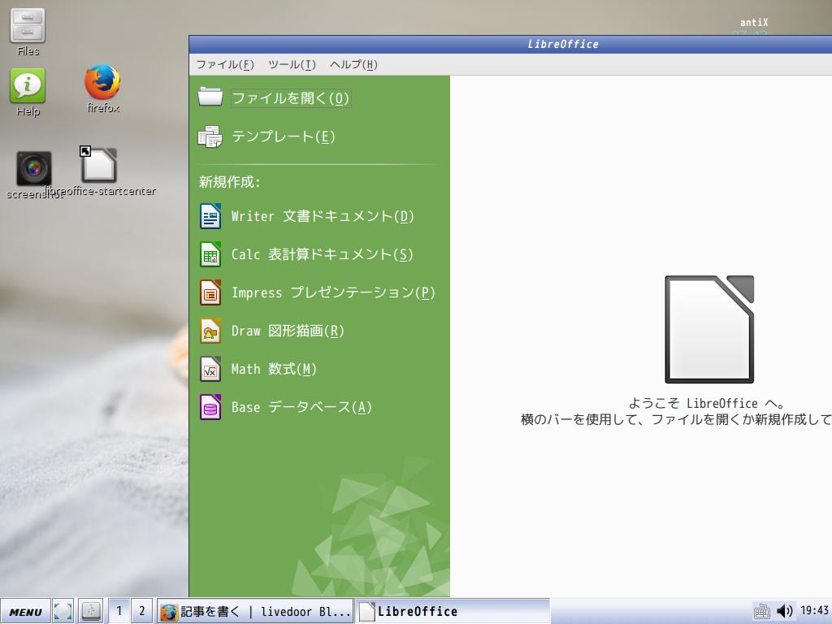Click the 19:43 clock
Image resolution: width=832 pixels, height=624 pixels.
814,610
